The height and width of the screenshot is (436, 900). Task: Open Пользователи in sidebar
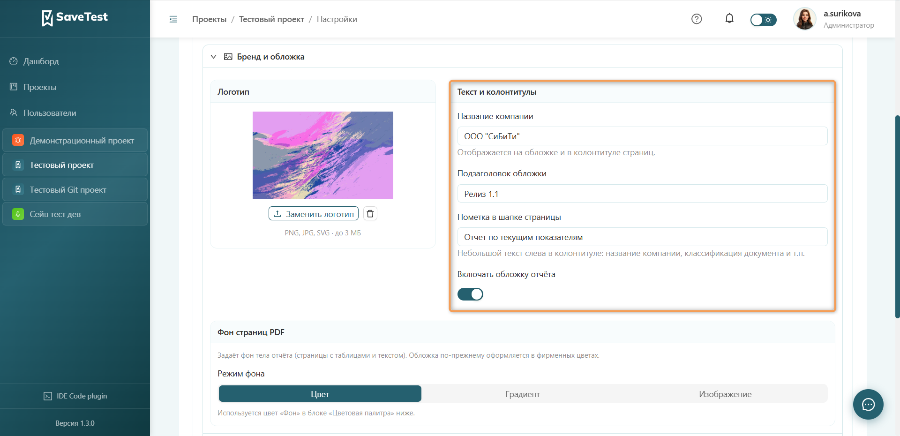click(x=49, y=113)
